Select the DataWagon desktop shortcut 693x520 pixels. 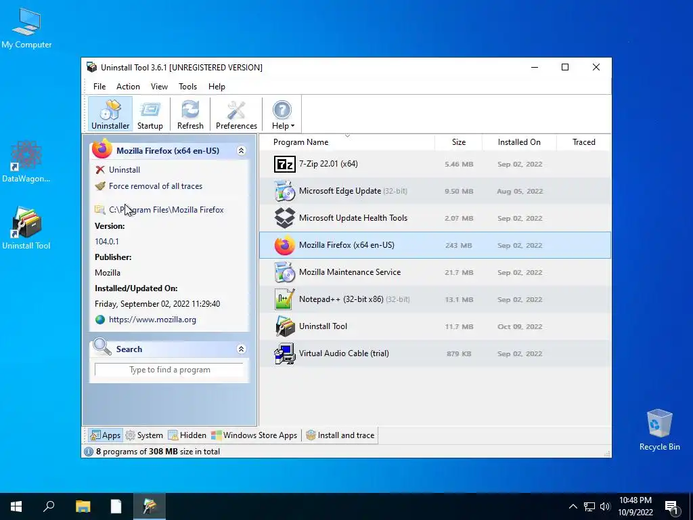tap(26, 161)
